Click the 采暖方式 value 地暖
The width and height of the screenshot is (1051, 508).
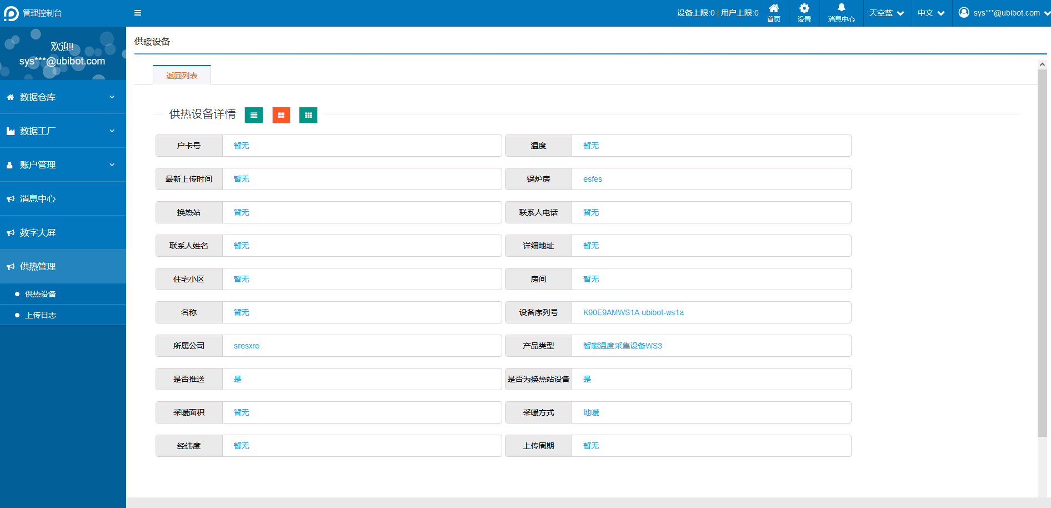591,412
